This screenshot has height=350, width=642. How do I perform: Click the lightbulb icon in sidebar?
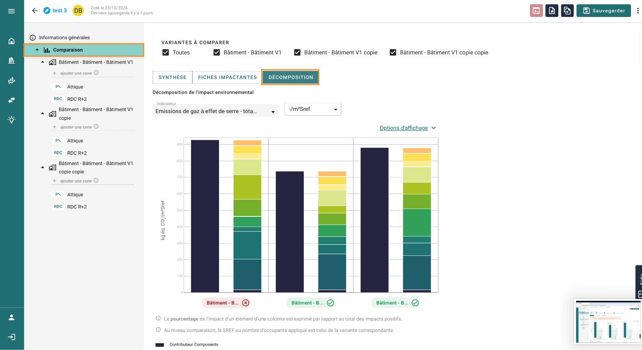click(11, 119)
